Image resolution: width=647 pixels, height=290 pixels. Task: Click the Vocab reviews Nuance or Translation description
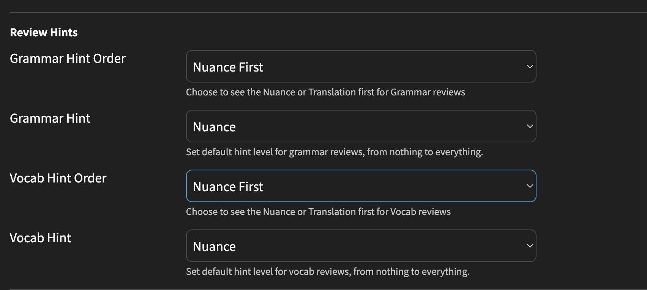tap(318, 212)
